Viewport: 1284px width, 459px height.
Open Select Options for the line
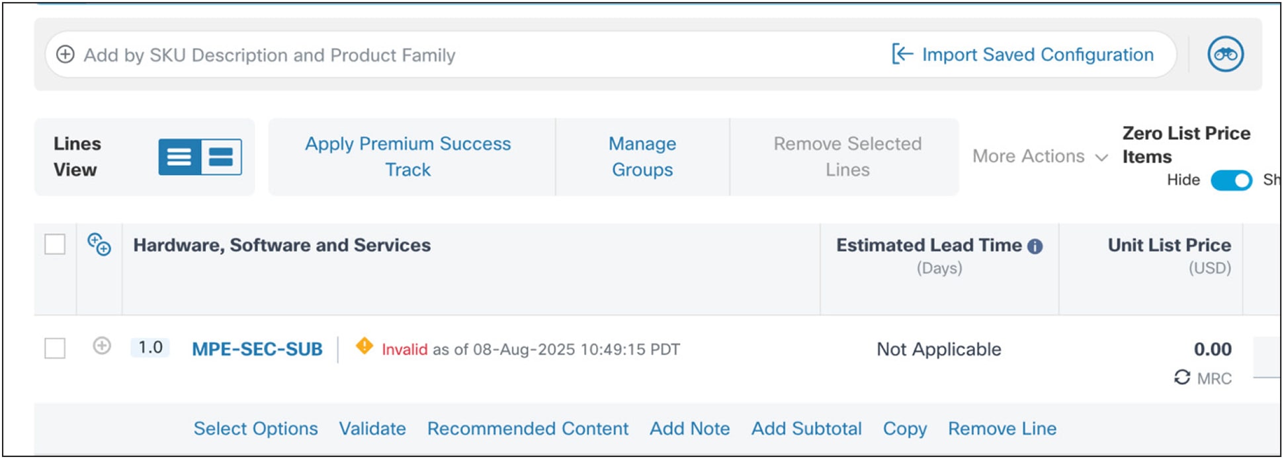tap(255, 428)
